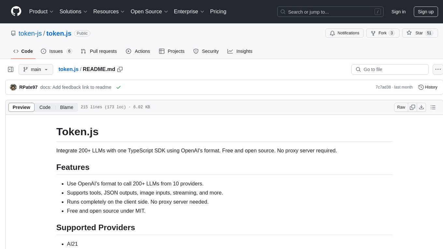443x249 pixels.
Task: Focus the Go to file field
Action: click(390, 69)
